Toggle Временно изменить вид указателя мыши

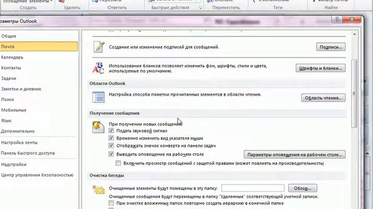pos(111,138)
